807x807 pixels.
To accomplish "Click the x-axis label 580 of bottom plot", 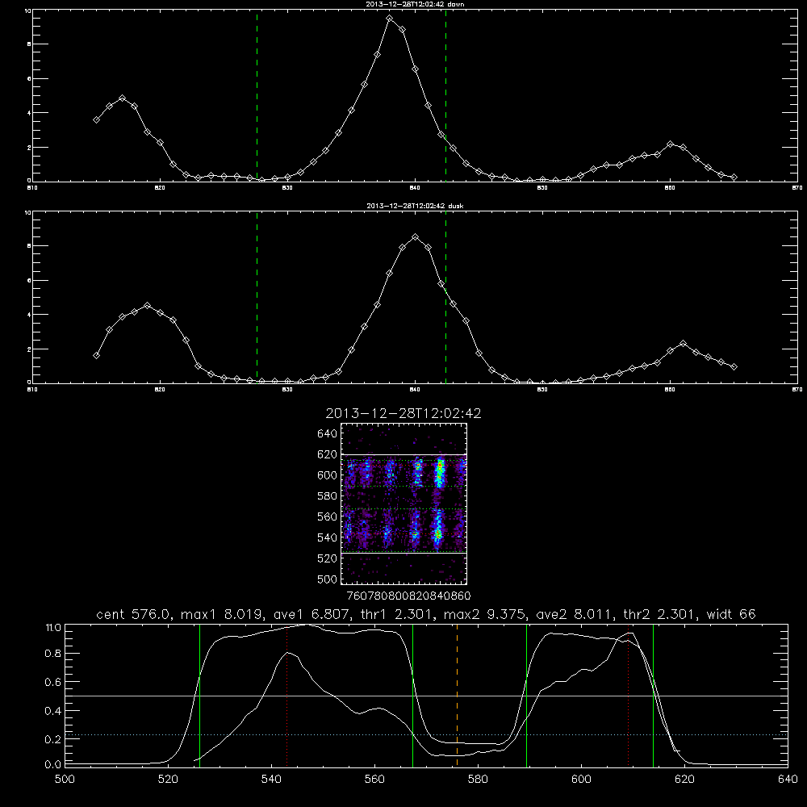I will coord(478,780).
